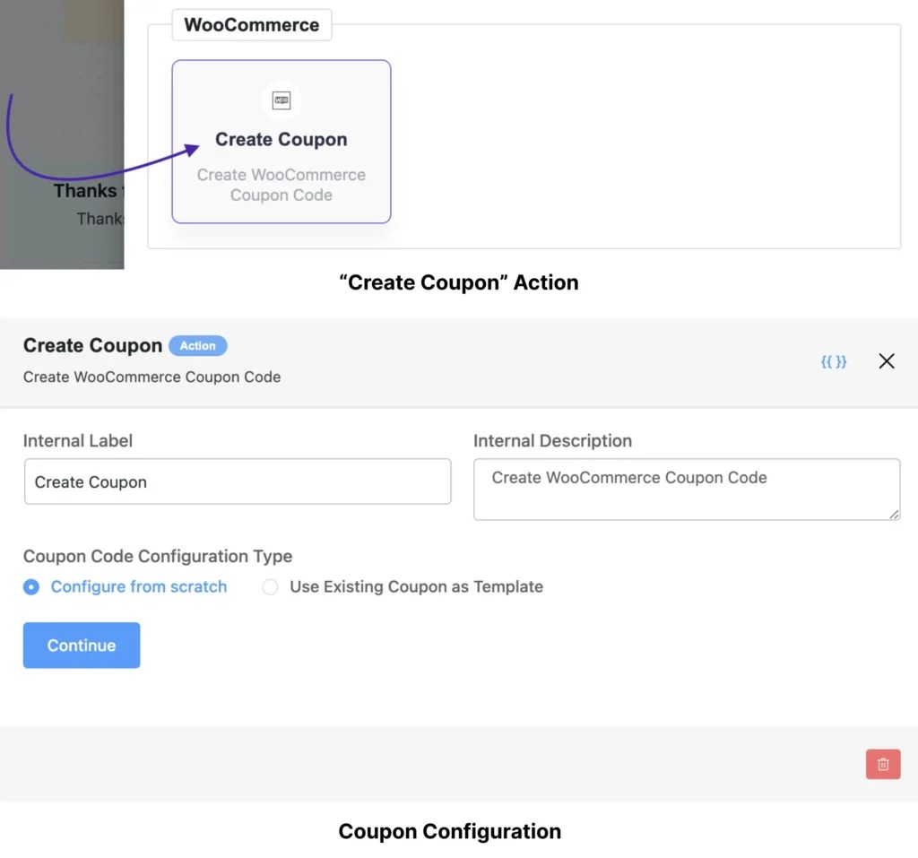
Task: Click the blue Continue action control
Action: [82, 645]
